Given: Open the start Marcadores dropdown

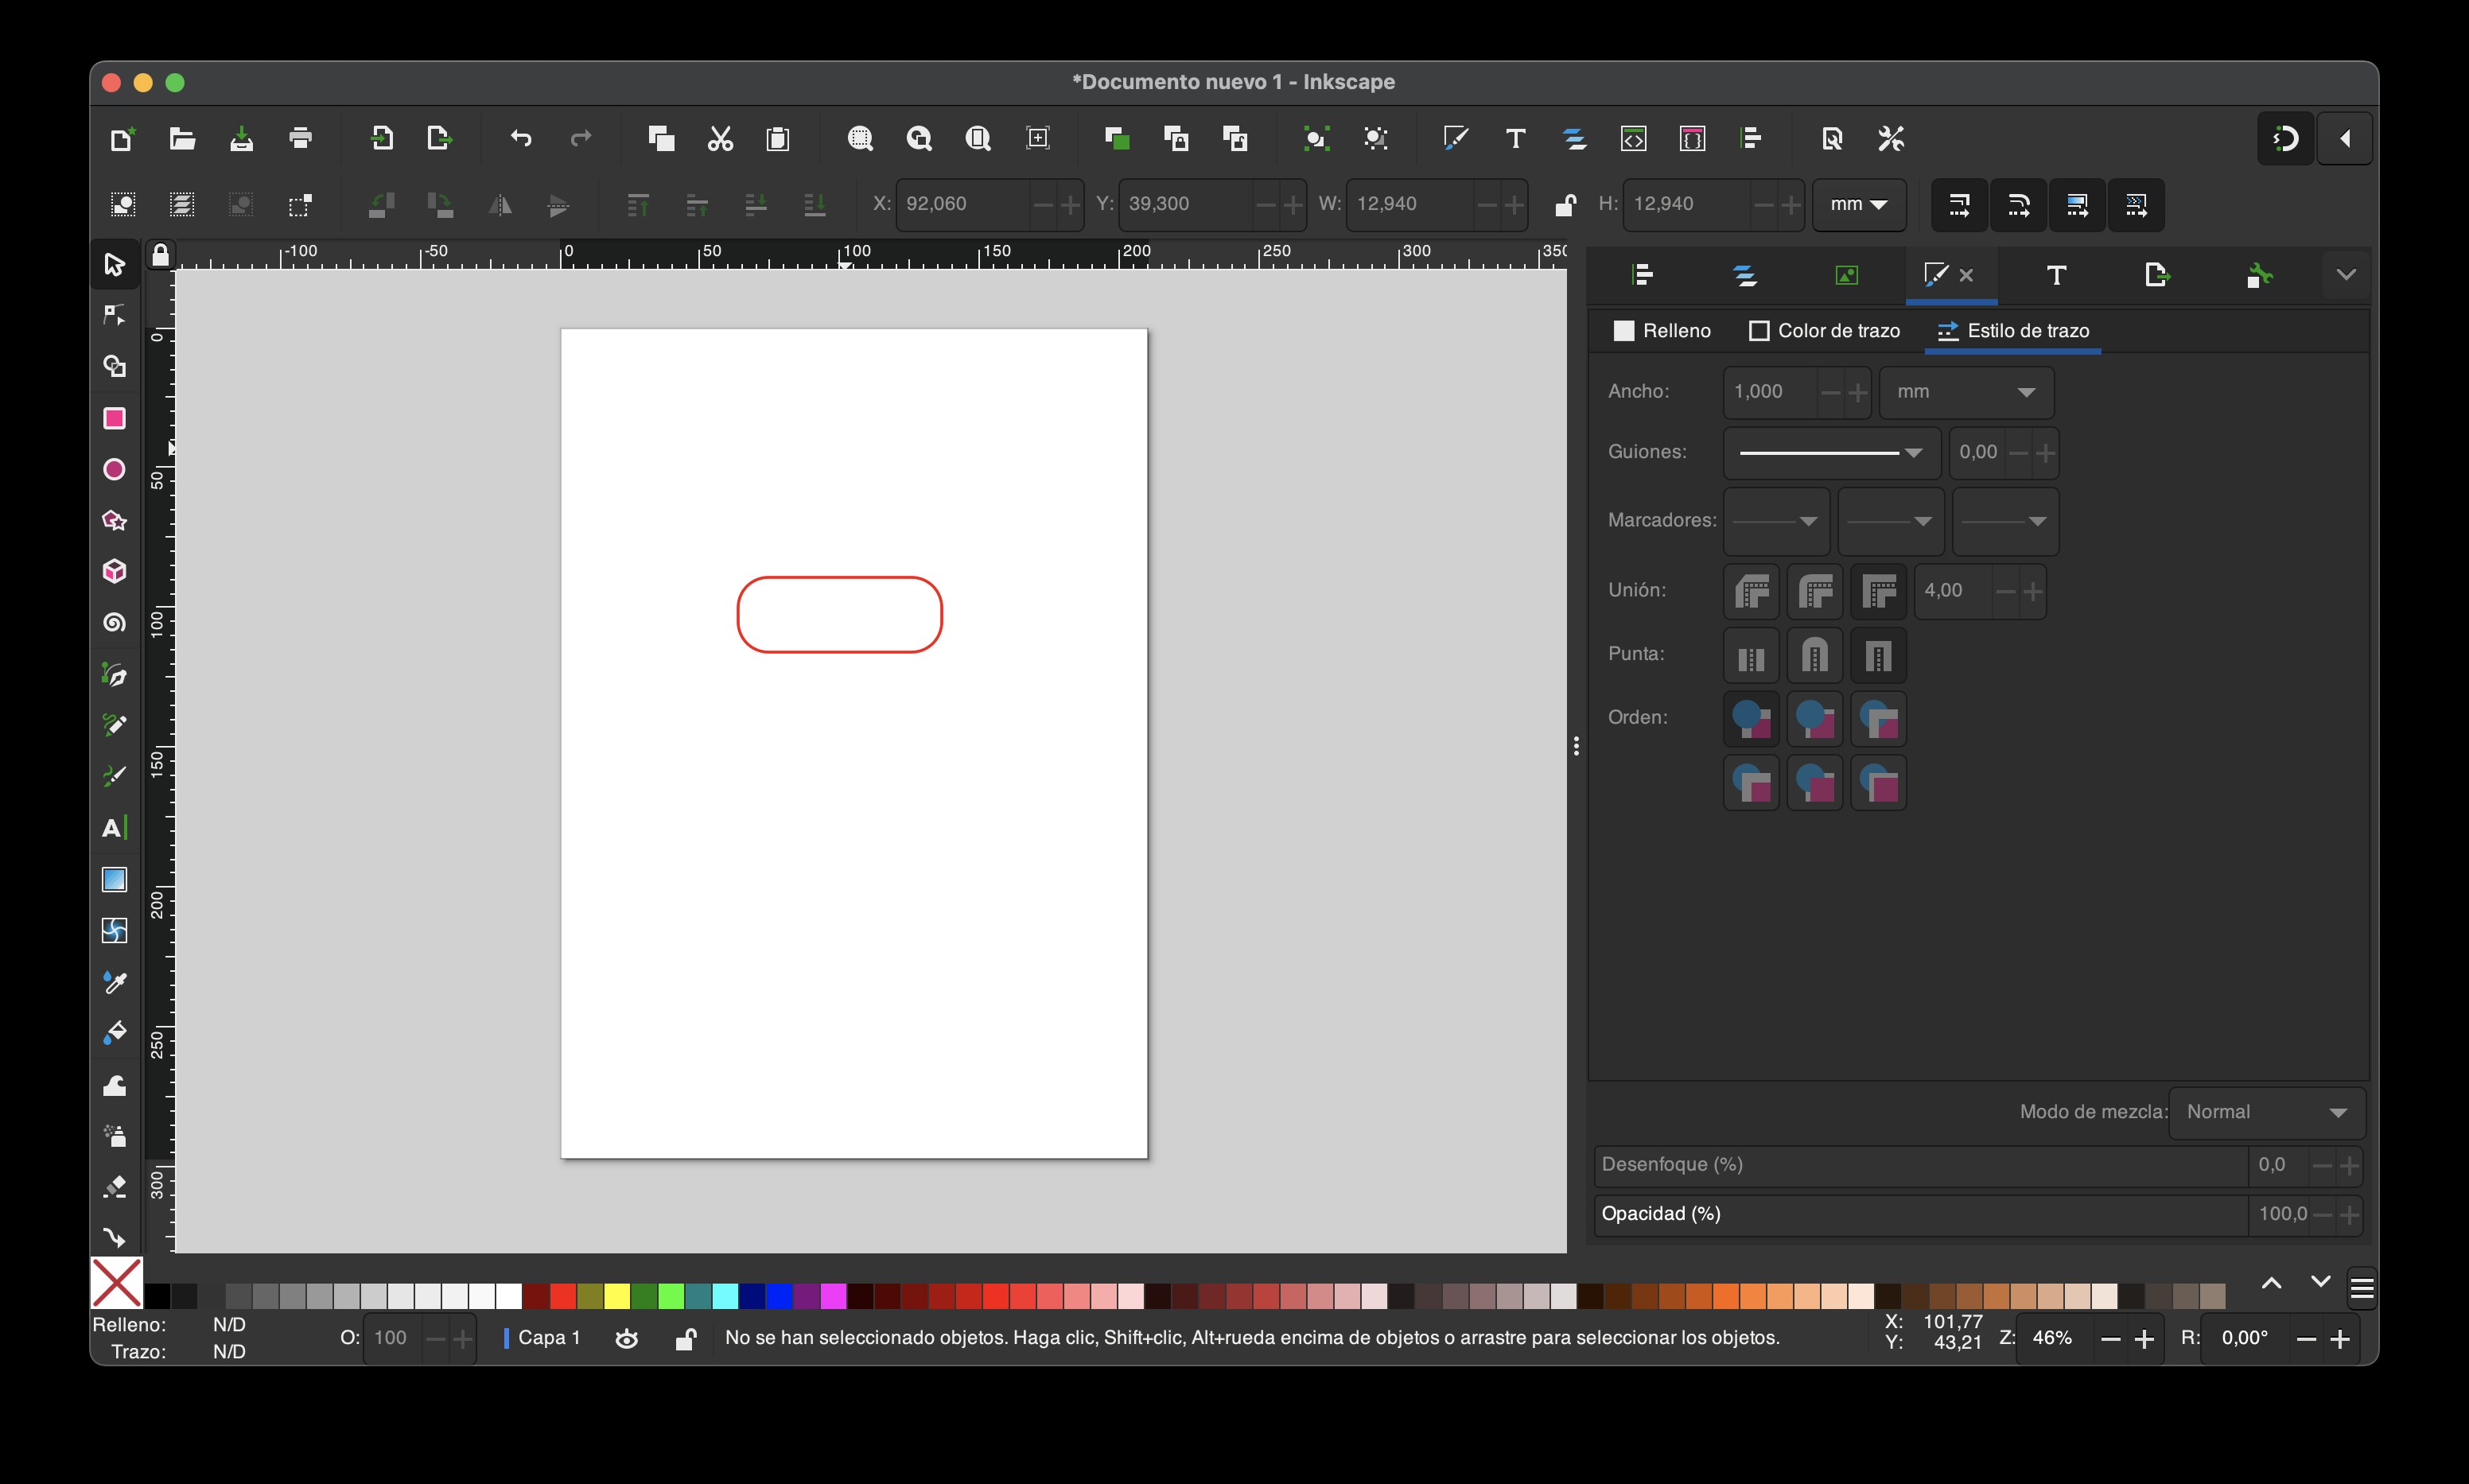Looking at the screenshot, I should 1776,521.
